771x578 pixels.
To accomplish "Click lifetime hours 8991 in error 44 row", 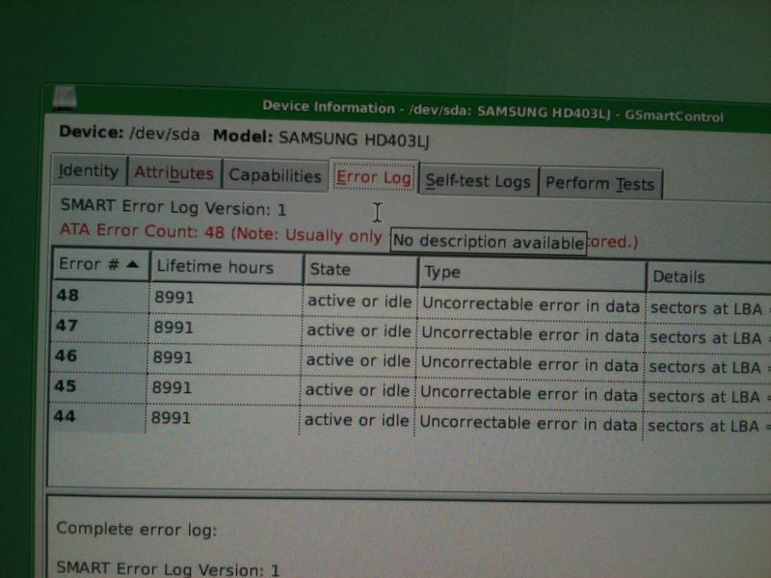I will 172,418.
